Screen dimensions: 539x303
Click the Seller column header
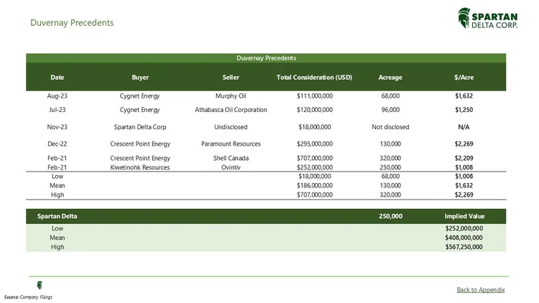tap(231, 78)
